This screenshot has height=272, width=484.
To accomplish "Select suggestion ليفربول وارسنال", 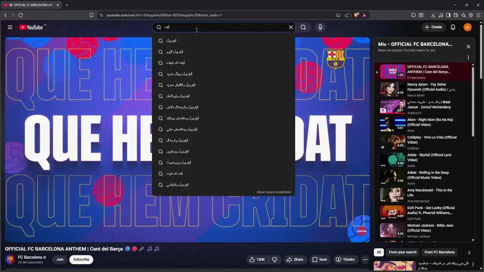I will (x=223, y=140).
